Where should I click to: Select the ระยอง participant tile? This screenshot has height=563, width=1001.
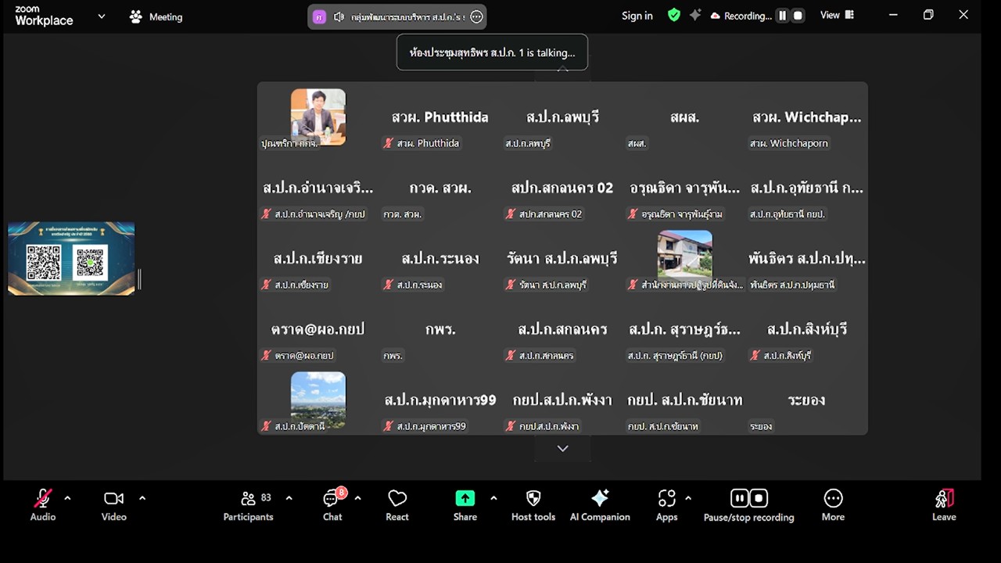click(x=807, y=400)
